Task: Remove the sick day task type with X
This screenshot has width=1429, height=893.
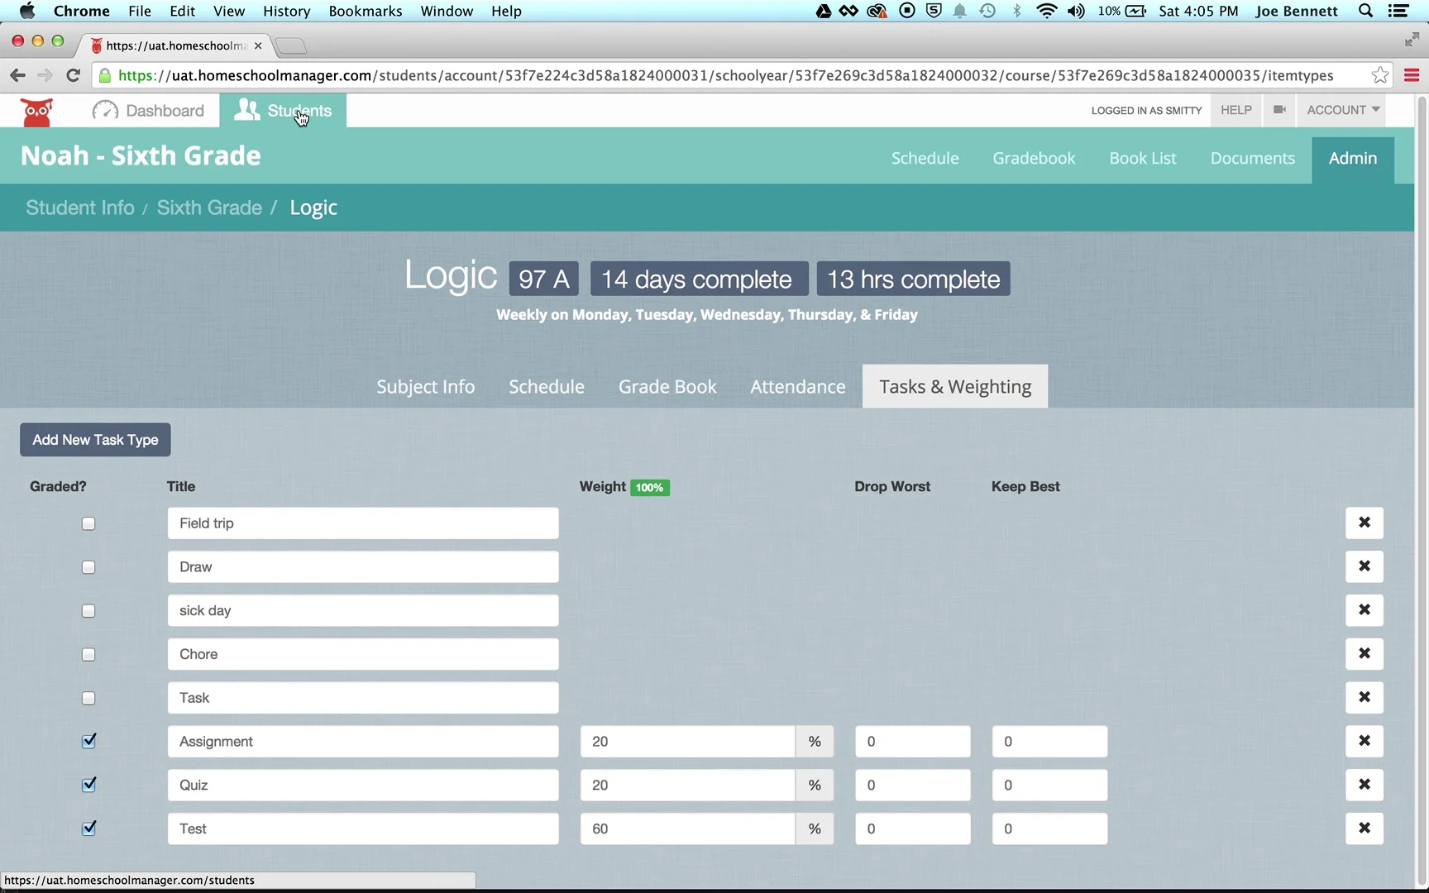Action: click(1364, 610)
